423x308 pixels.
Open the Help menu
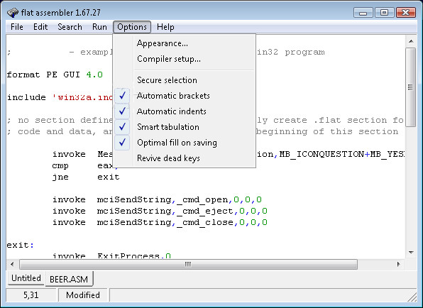tap(165, 27)
